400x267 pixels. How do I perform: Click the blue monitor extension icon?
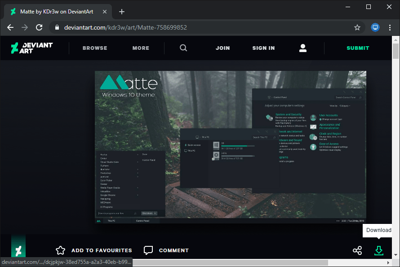tap(375, 27)
